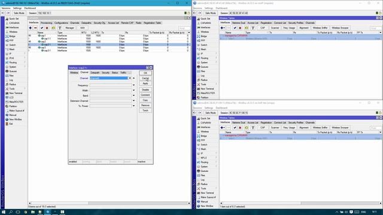Add new CAP interface with plus icon in left window
The width and height of the screenshot is (383, 215).
(x=31, y=28)
